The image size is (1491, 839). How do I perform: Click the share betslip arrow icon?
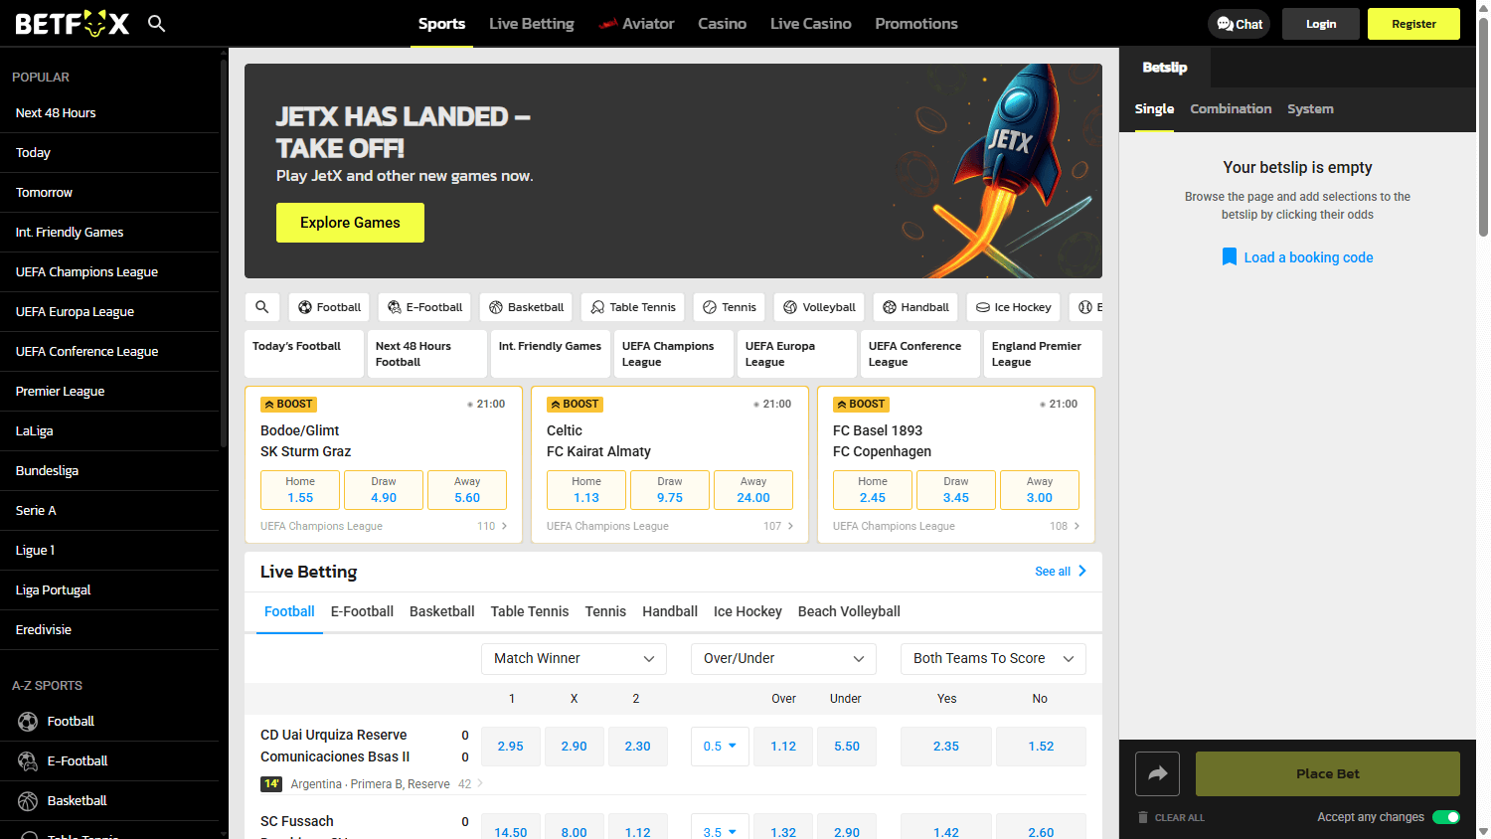[x=1157, y=772]
